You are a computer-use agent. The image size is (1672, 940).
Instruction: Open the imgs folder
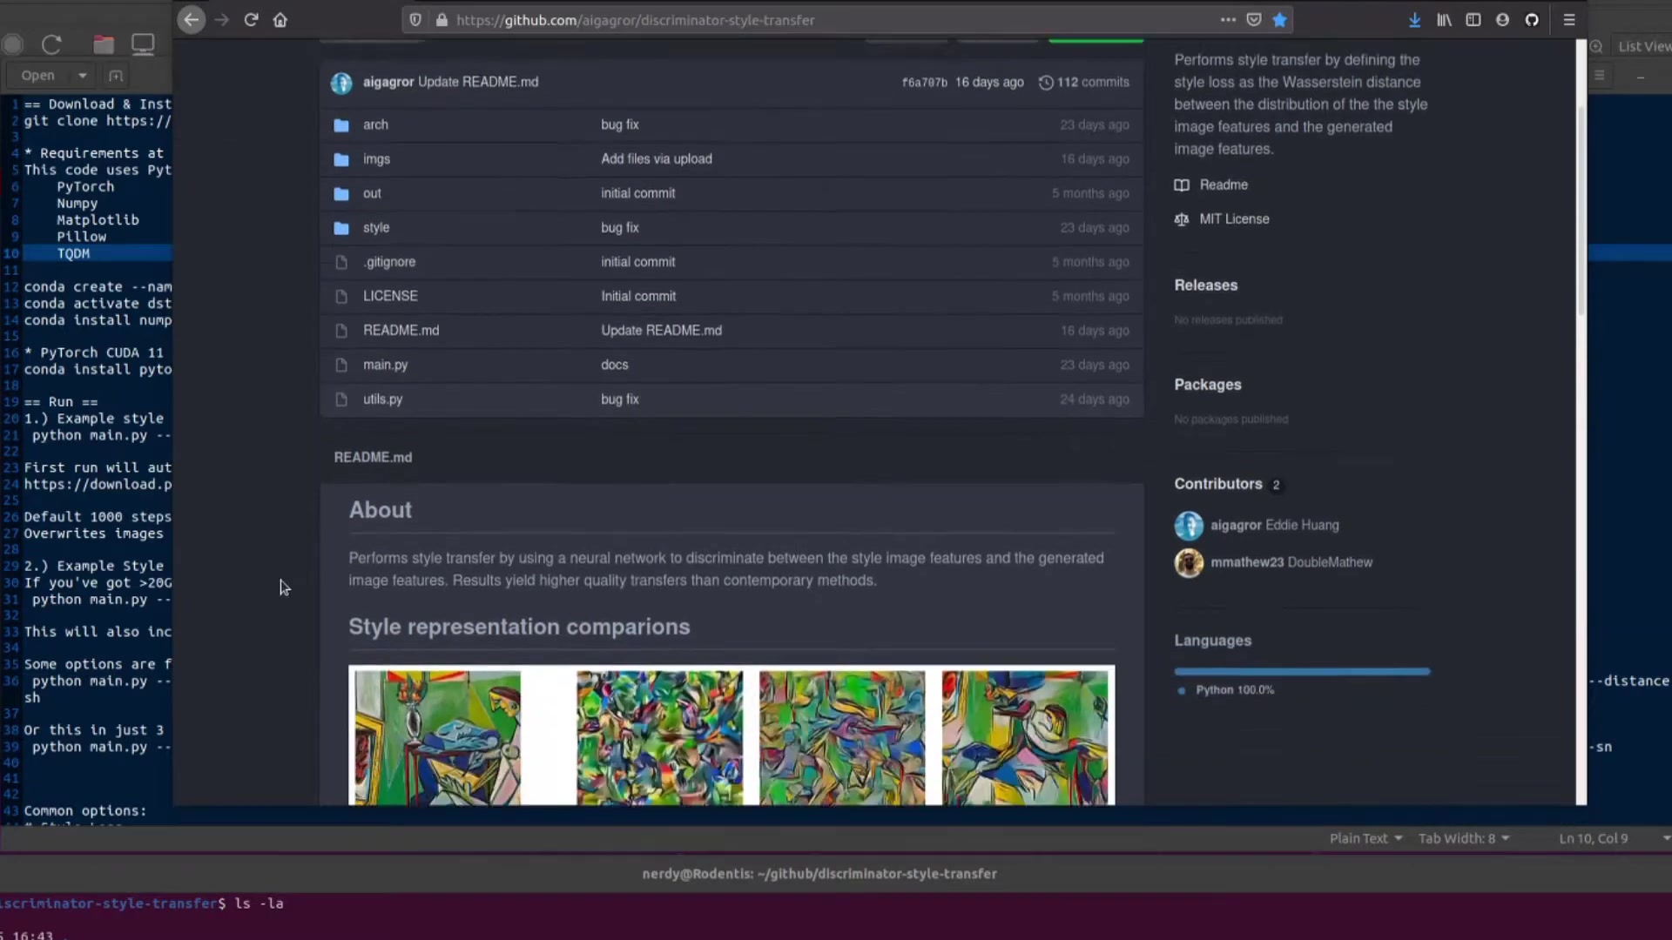coord(376,159)
